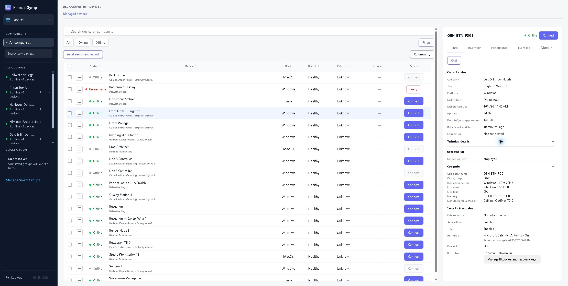Click the device list vertical scrollbar
This screenshot has width=568, height=286.
pyautogui.click(x=436, y=152)
